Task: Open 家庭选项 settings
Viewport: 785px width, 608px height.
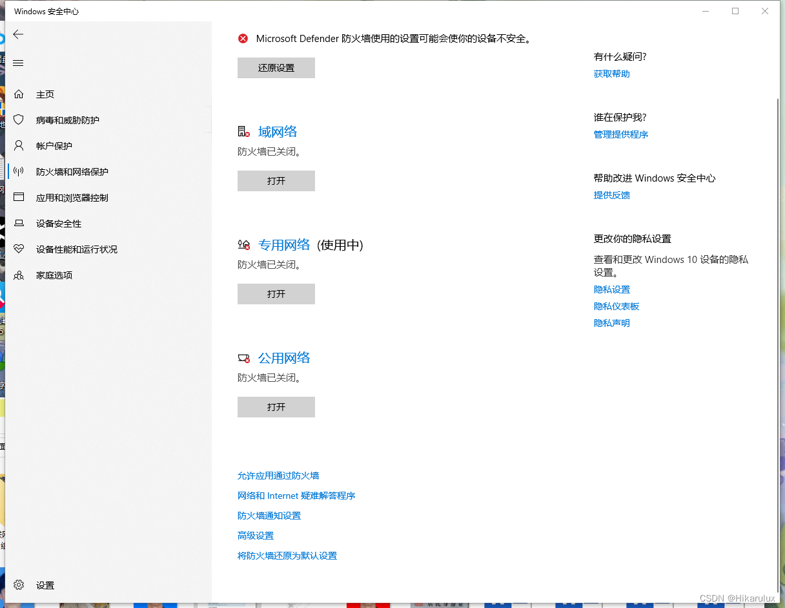Action: coord(55,275)
